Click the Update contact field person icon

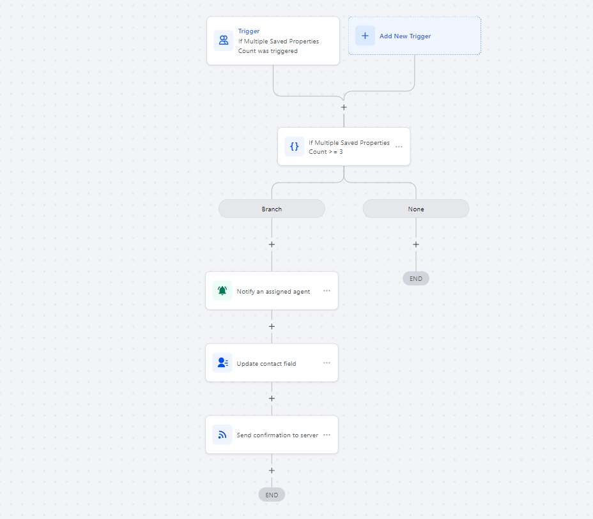[x=222, y=363]
